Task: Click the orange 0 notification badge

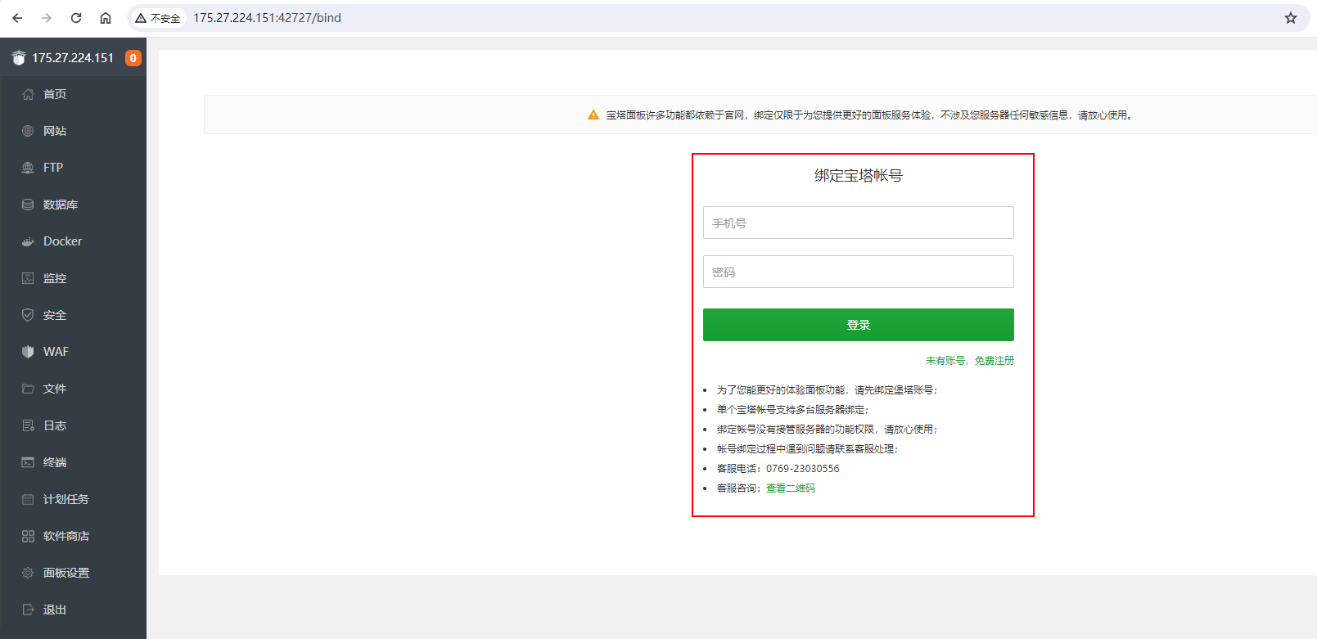Action: pyautogui.click(x=133, y=58)
